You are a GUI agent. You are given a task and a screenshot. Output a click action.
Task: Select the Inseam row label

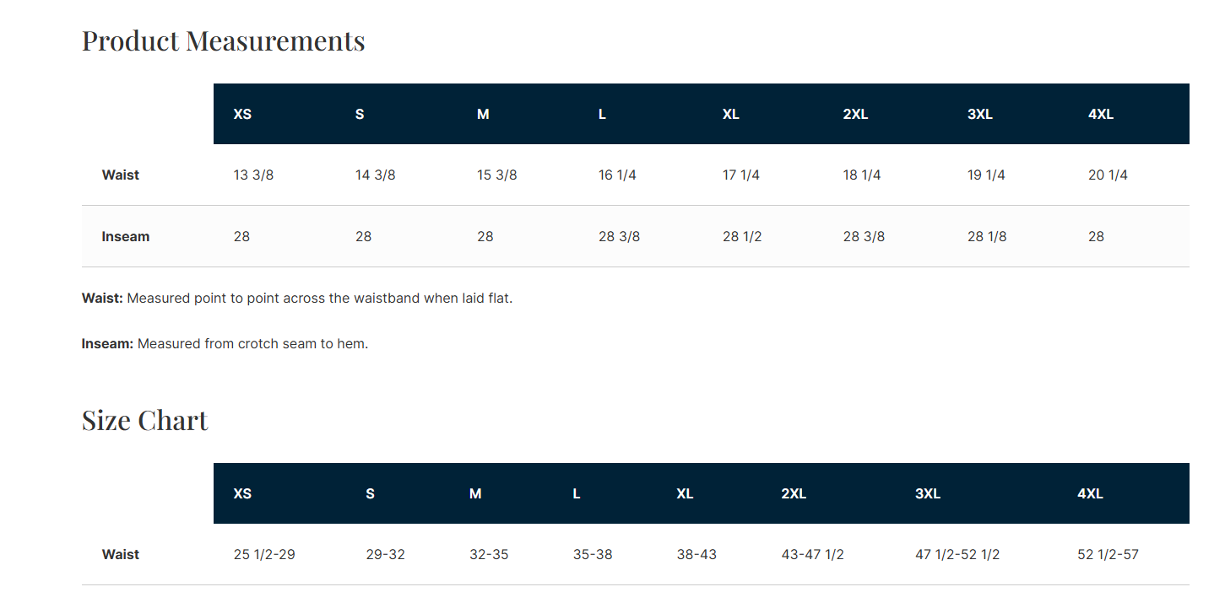click(125, 237)
